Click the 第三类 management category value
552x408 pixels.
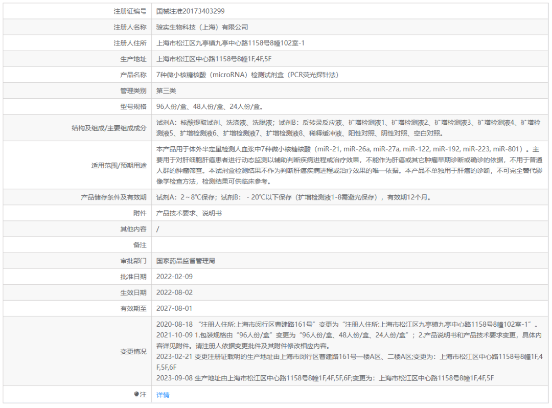(x=166, y=90)
